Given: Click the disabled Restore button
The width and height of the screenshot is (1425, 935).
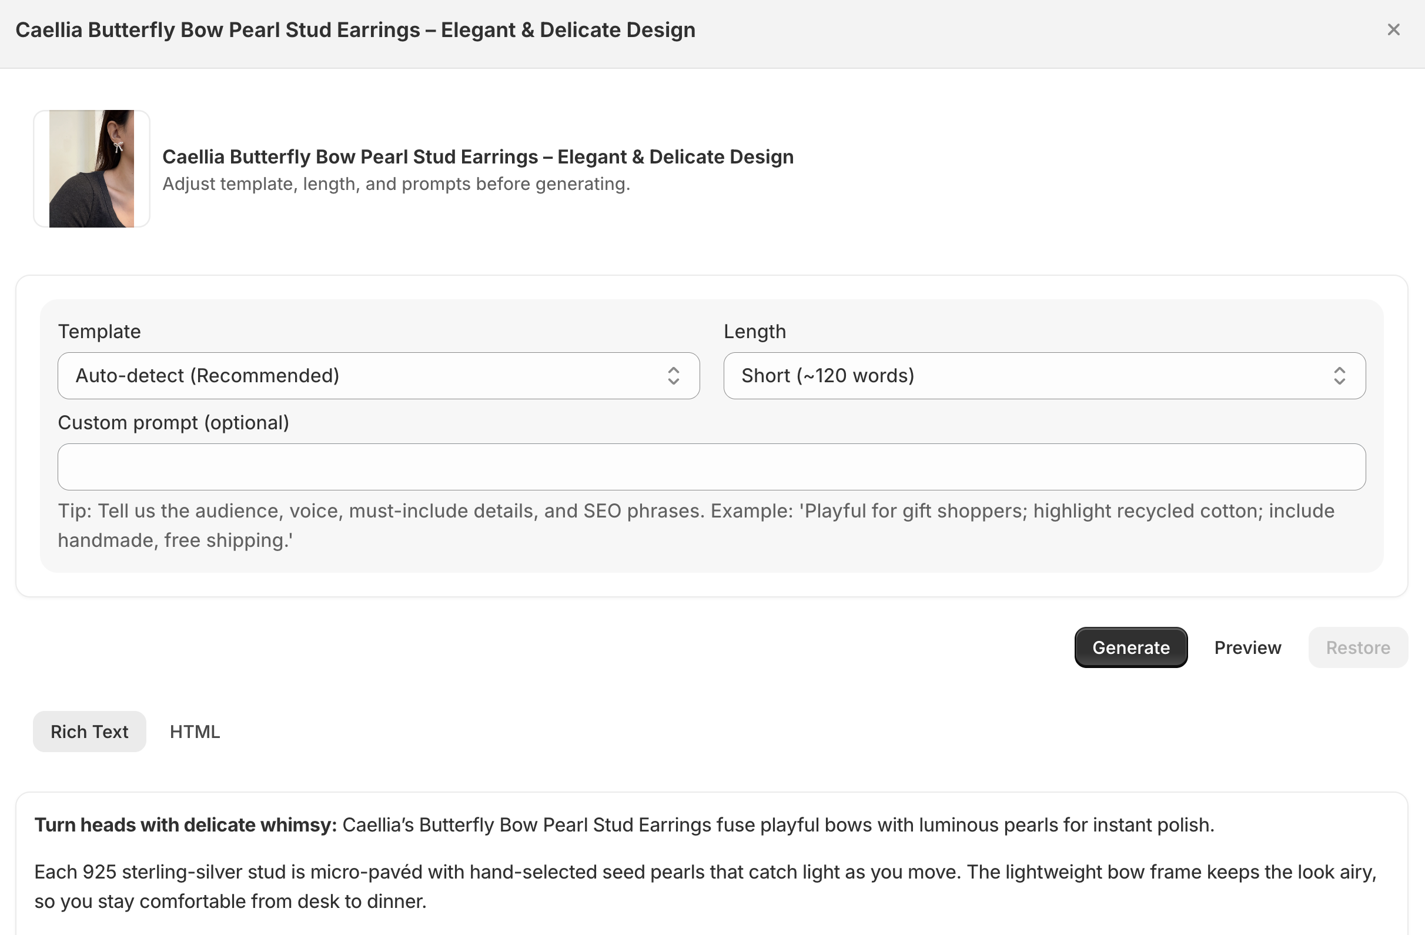Looking at the screenshot, I should click(x=1358, y=647).
